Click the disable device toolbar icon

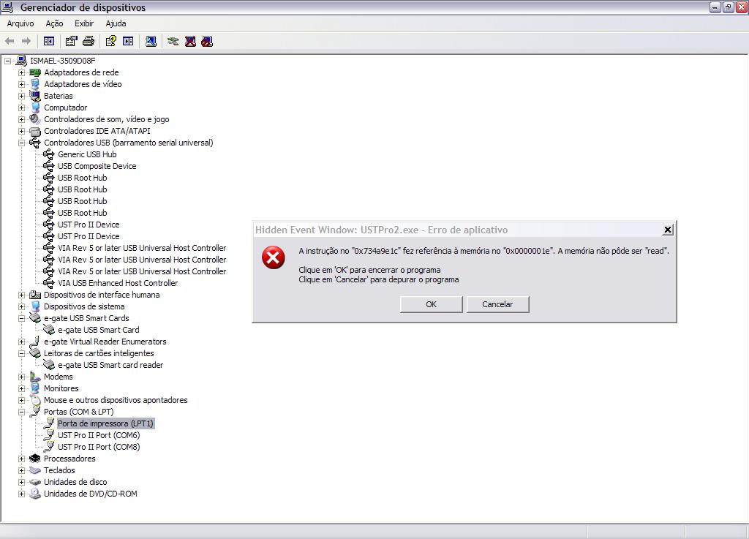(207, 42)
